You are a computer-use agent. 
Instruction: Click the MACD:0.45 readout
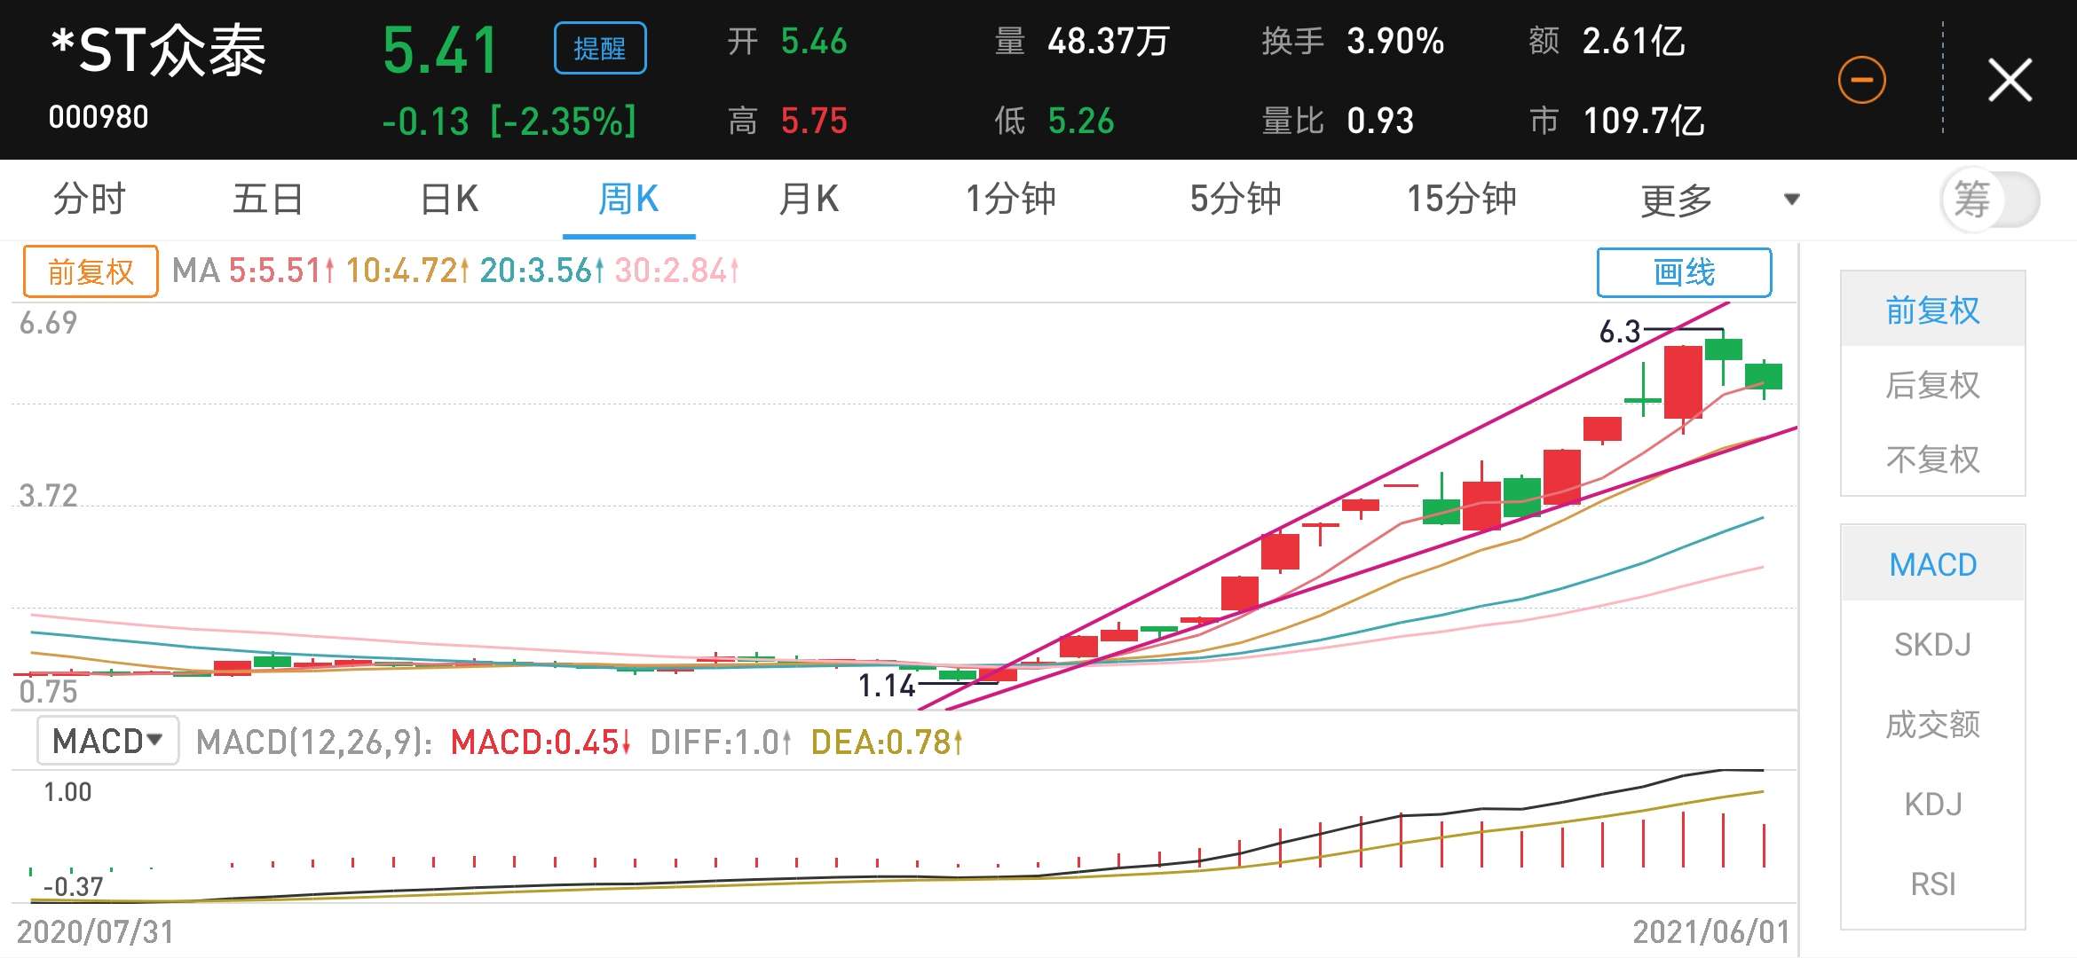click(x=541, y=742)
